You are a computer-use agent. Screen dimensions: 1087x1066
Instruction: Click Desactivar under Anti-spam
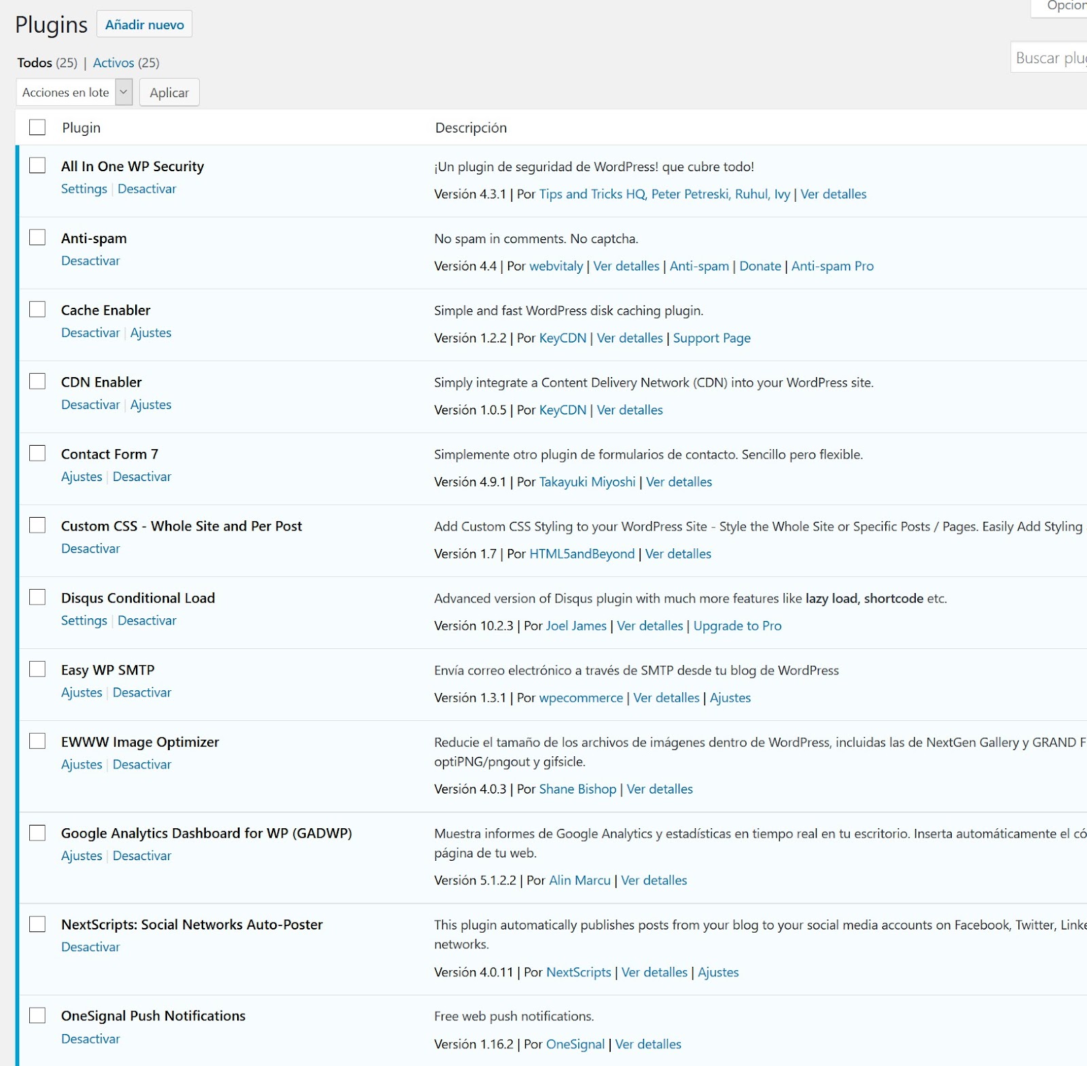[x=90, y=261]
